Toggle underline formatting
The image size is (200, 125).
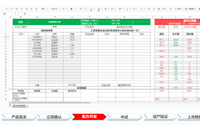click(x=86, y=9)
